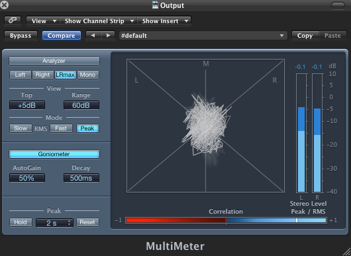Select the Left analyzer channel
The width and height of the screenshot is (351, 256).
point(20,75)
